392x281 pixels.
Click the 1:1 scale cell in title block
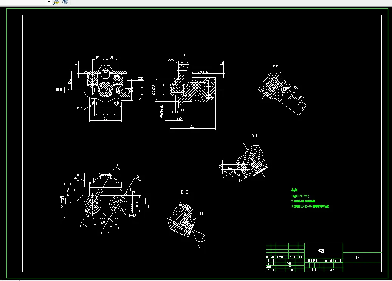pos(338,265)
